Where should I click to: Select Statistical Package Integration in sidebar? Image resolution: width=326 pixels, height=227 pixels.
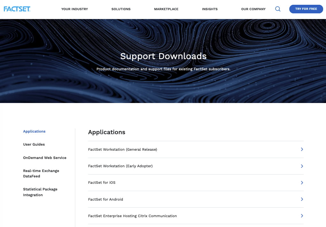click(x=40, y=192)
